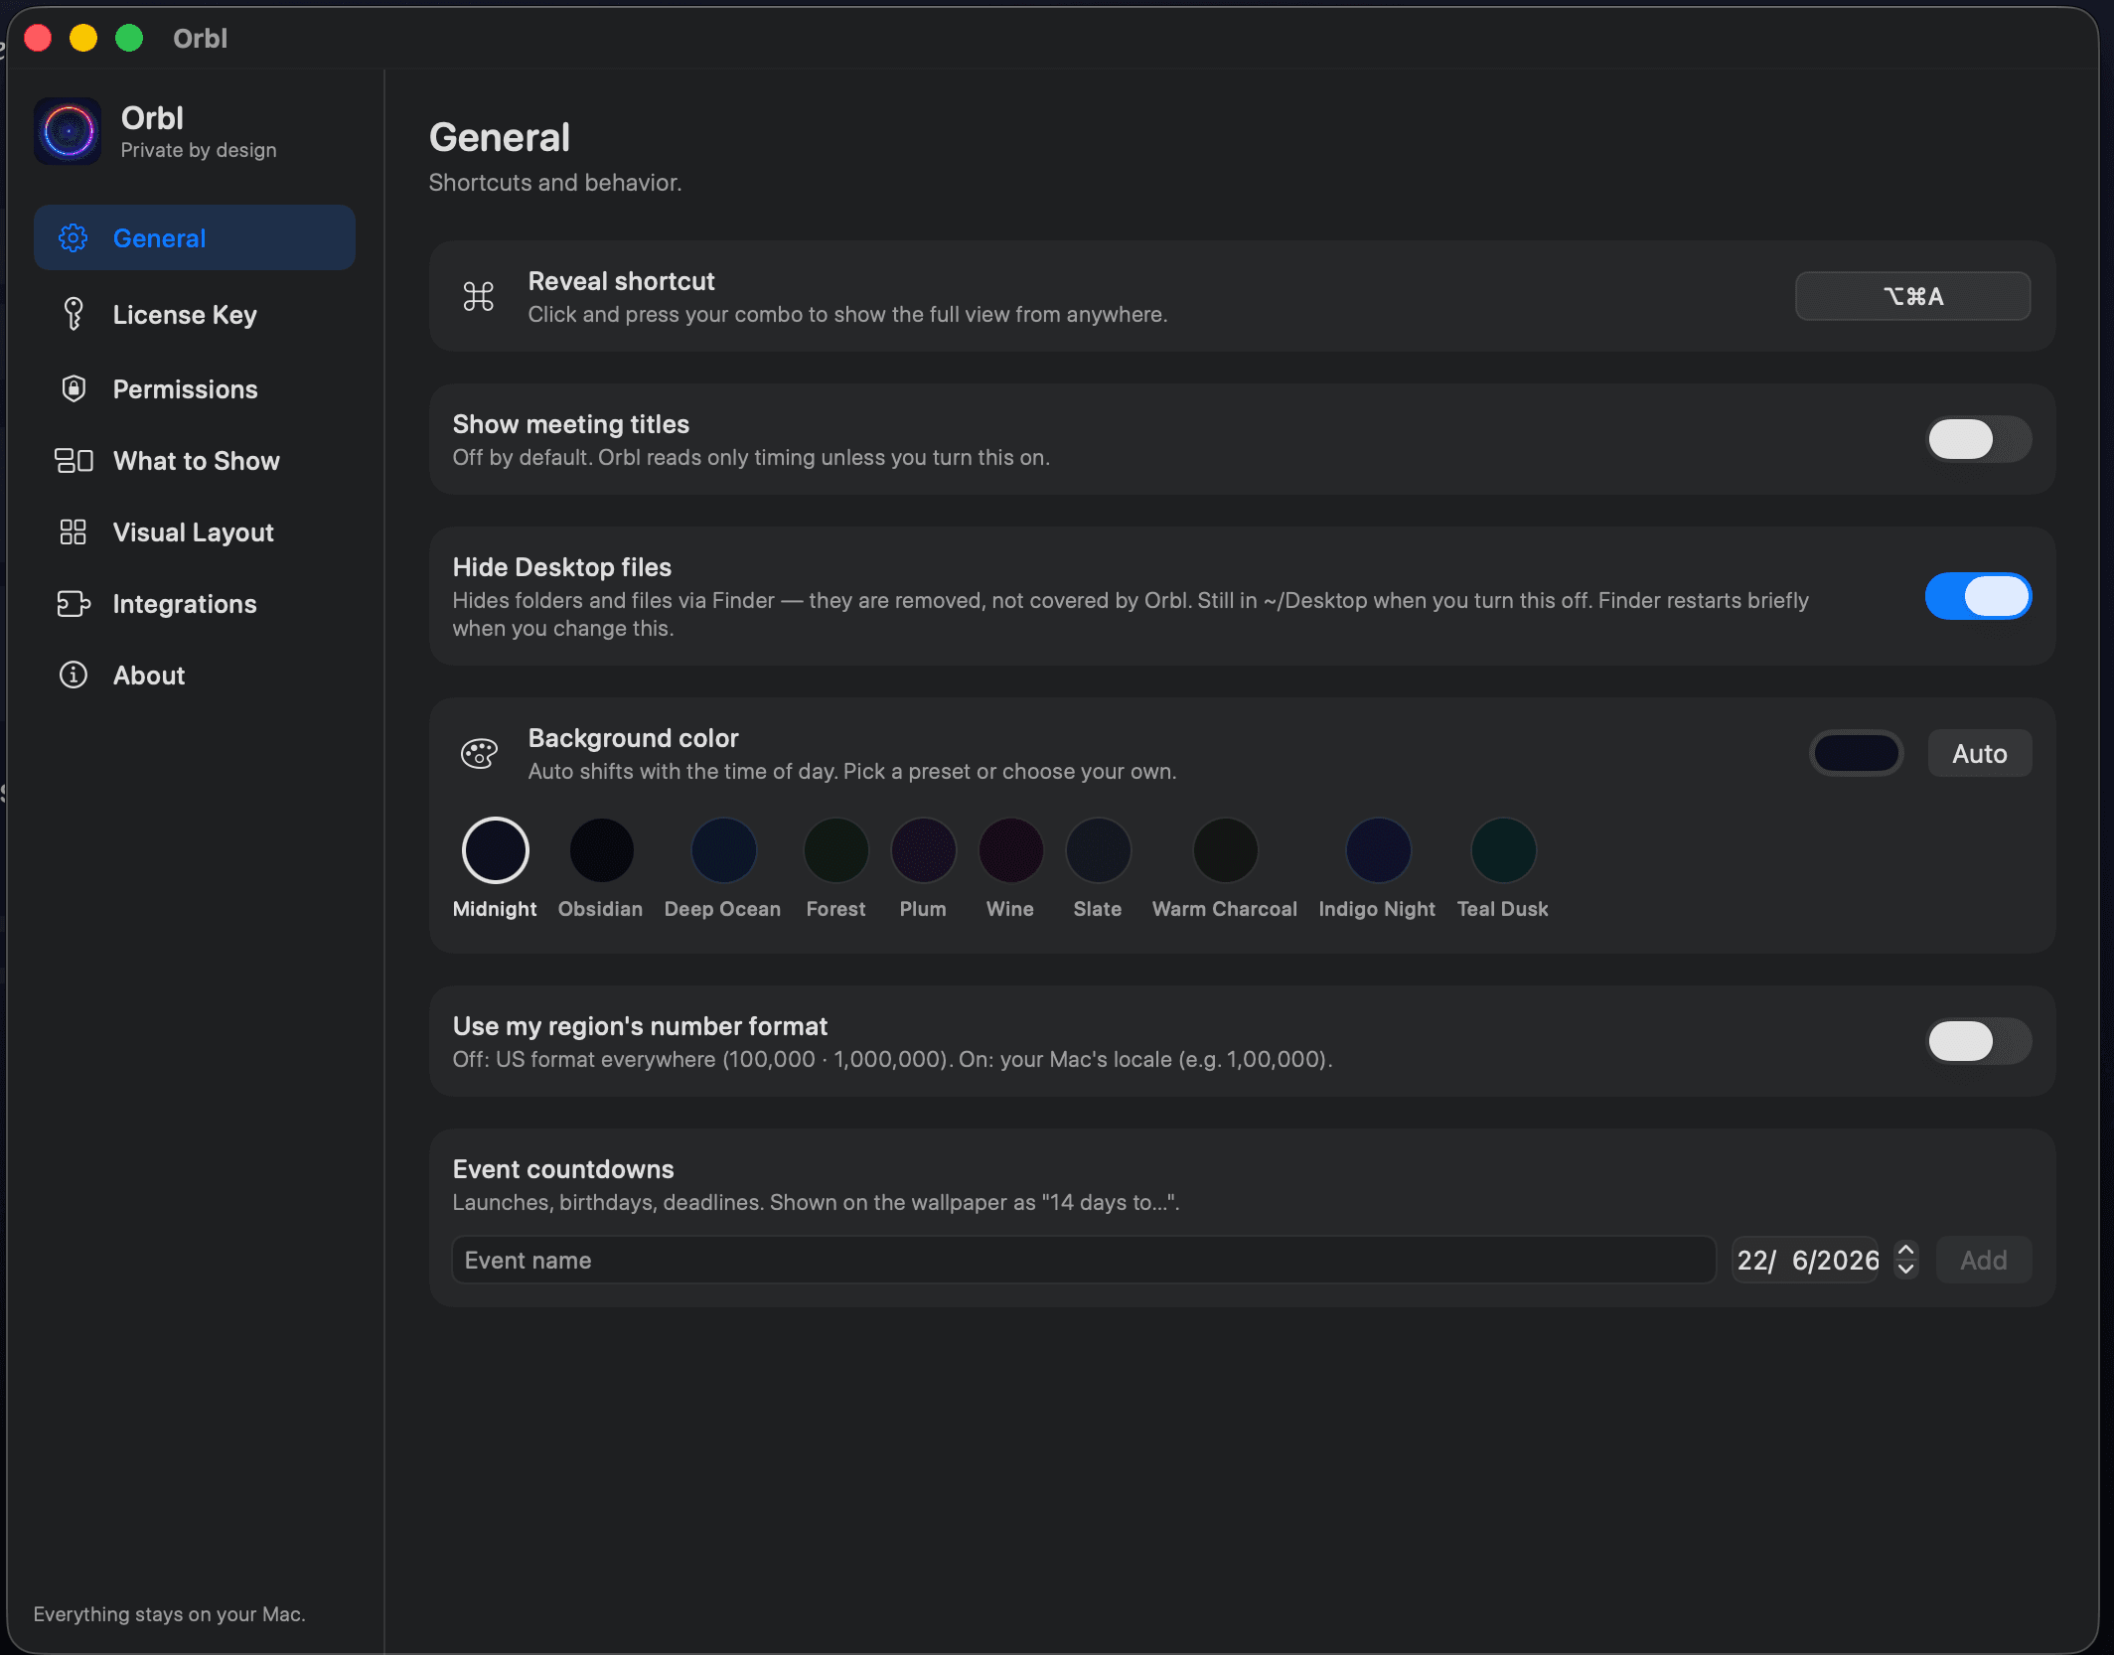Click the event date field showing 22/6/2026
2114x1655 pixels.
1807,1260
